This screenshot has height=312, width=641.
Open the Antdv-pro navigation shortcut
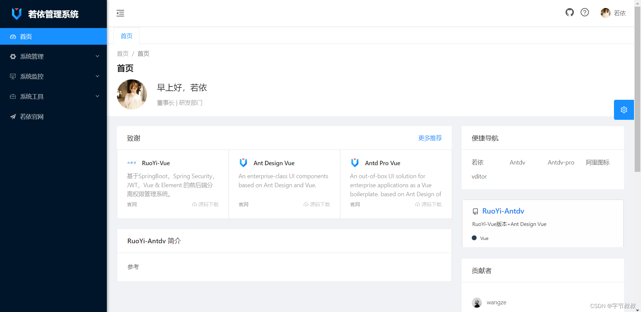coord(561,163)
